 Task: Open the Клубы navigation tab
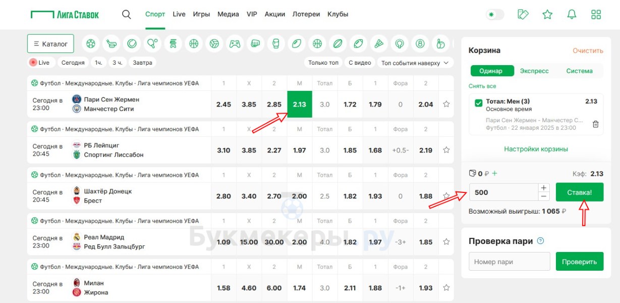[338, 14]
